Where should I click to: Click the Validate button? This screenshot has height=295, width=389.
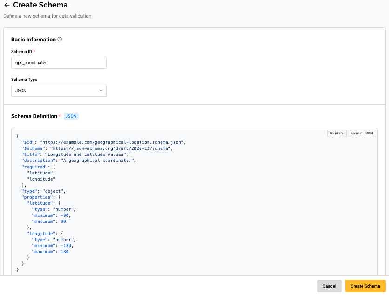pyautogui.click(x=337, y=133)
